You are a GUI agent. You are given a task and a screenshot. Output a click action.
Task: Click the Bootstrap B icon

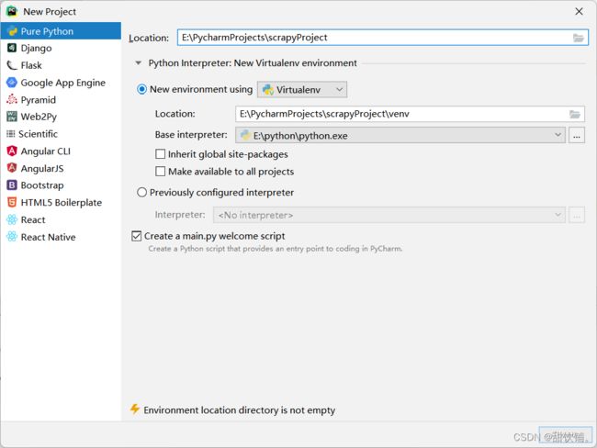[12, 185]
